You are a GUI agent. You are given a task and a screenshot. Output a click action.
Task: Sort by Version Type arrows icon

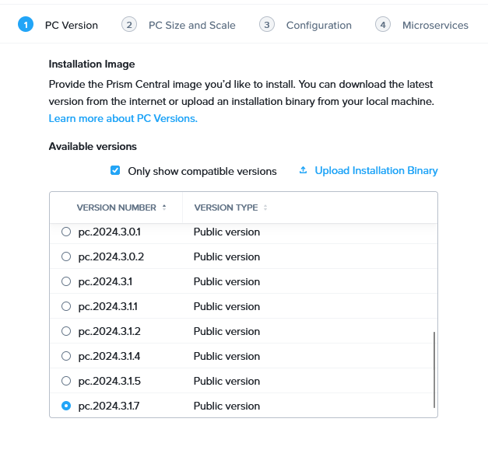265,208
